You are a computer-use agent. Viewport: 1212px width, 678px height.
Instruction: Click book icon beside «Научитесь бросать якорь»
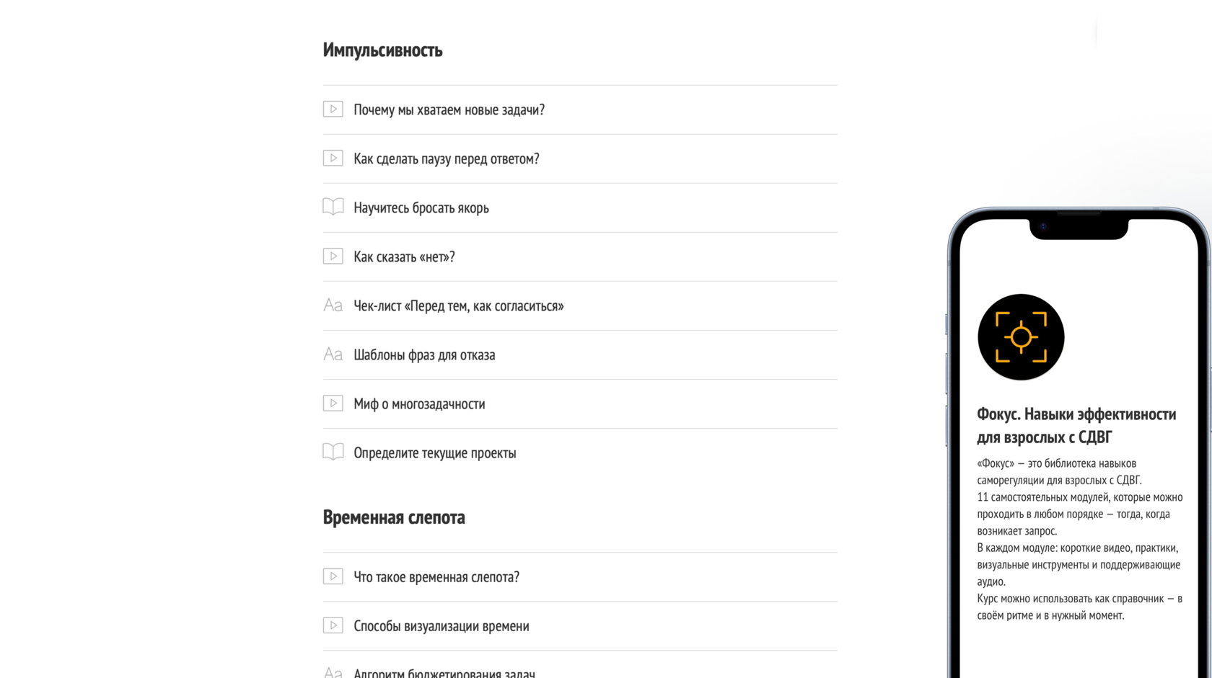click(333, 208)
